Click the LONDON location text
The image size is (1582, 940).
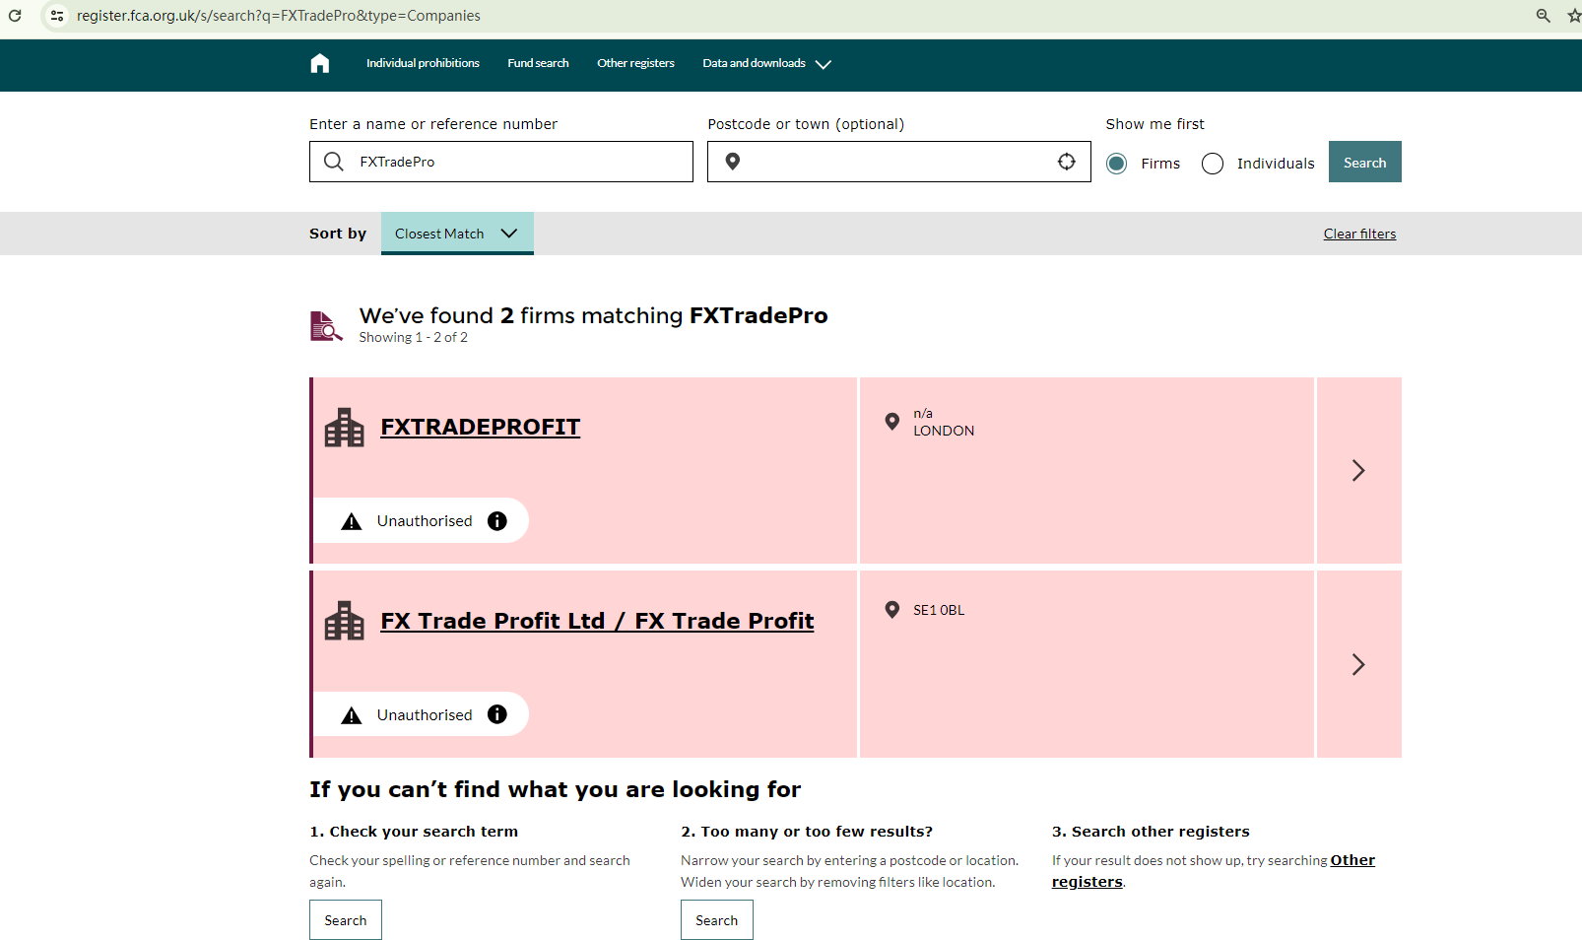(944, 431)
